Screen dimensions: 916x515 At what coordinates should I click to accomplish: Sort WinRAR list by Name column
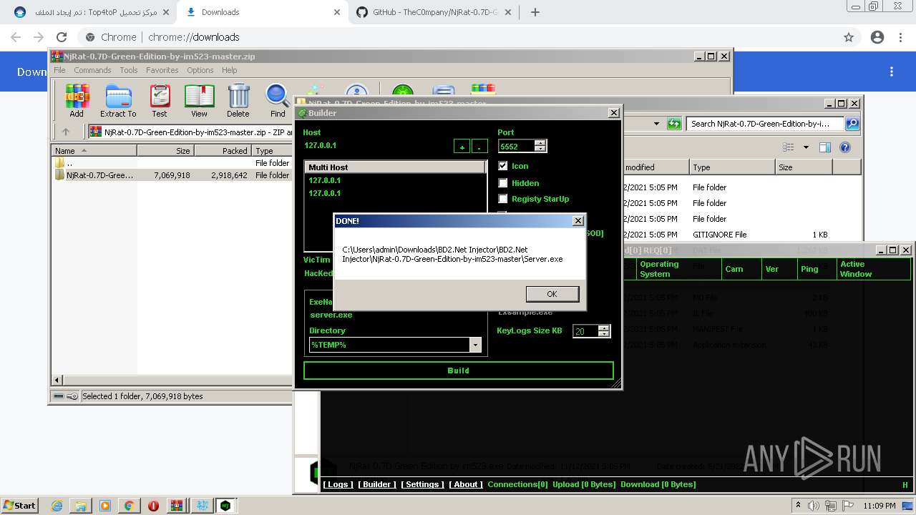pyautogui.click(x=94, y=151)
